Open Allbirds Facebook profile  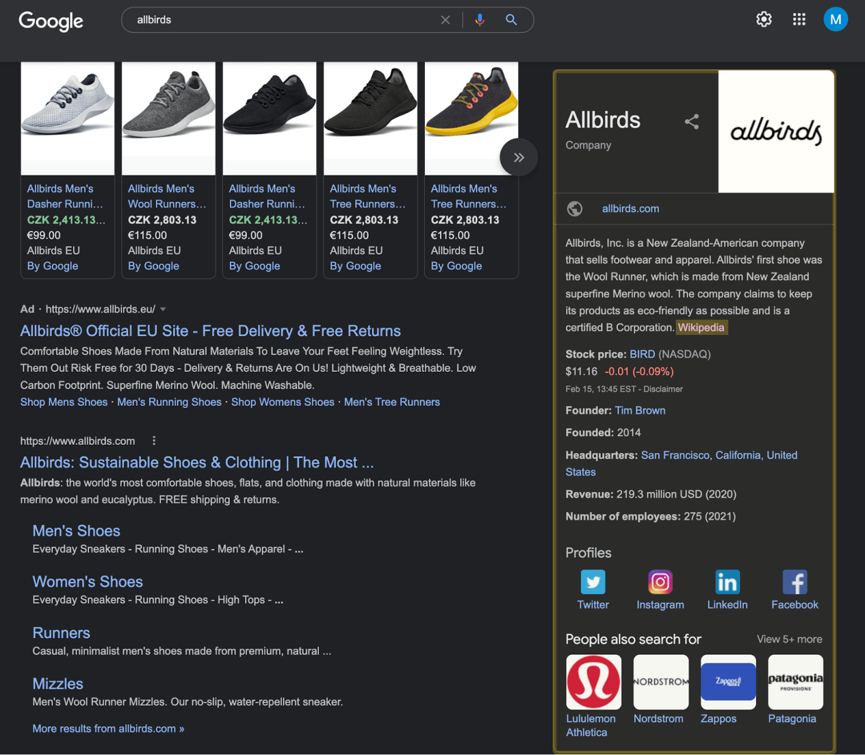(795, 582)
